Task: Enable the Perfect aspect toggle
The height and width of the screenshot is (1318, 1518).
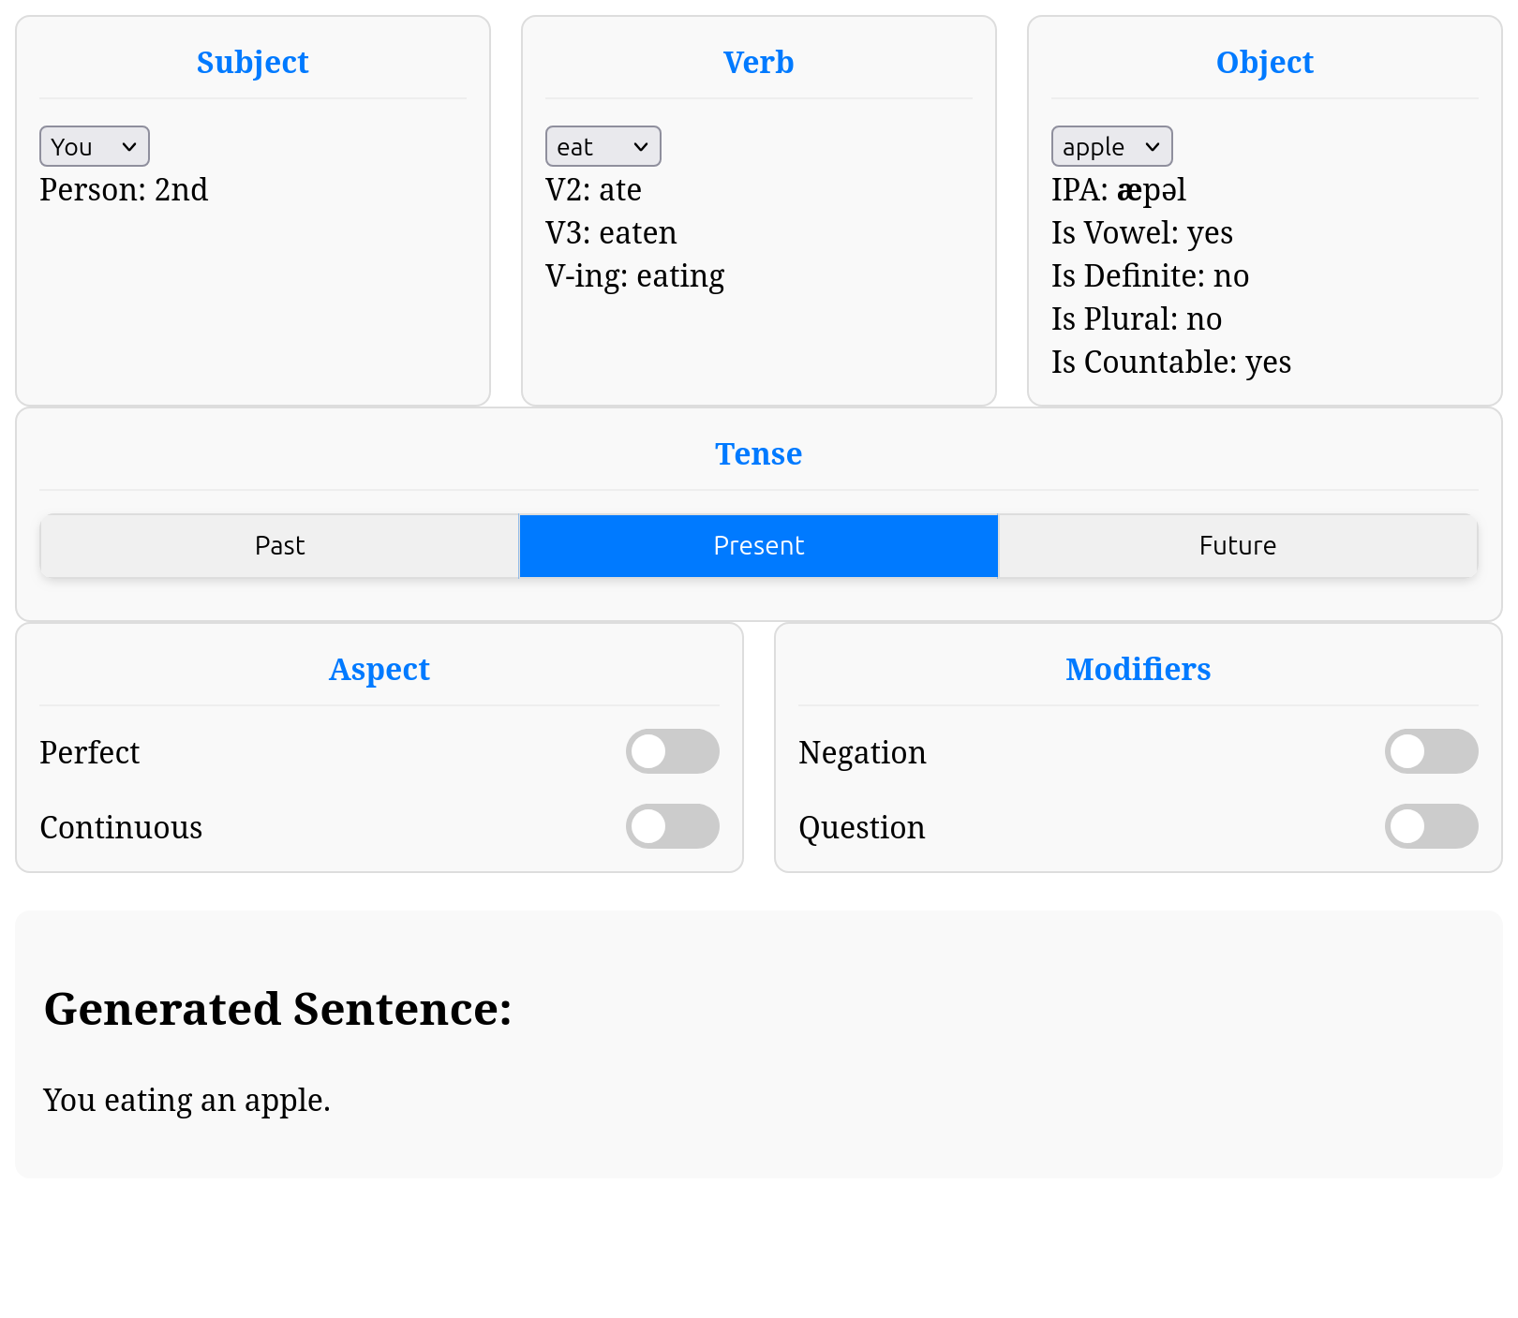Action: (673, 751)
